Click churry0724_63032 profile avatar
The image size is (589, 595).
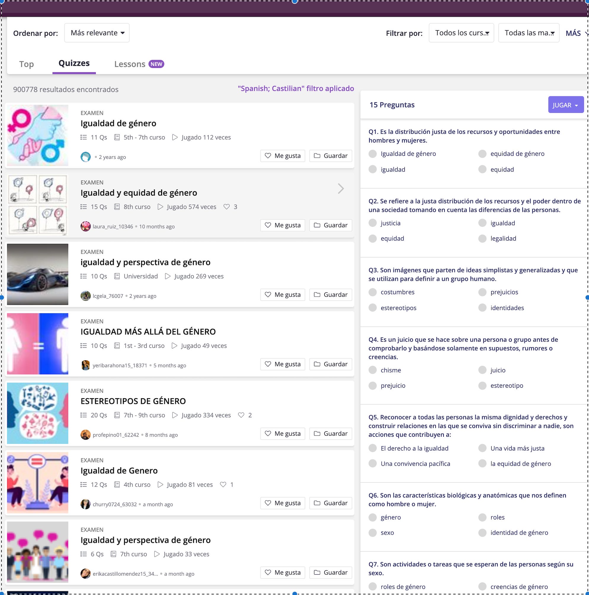(x=85, y=504)
